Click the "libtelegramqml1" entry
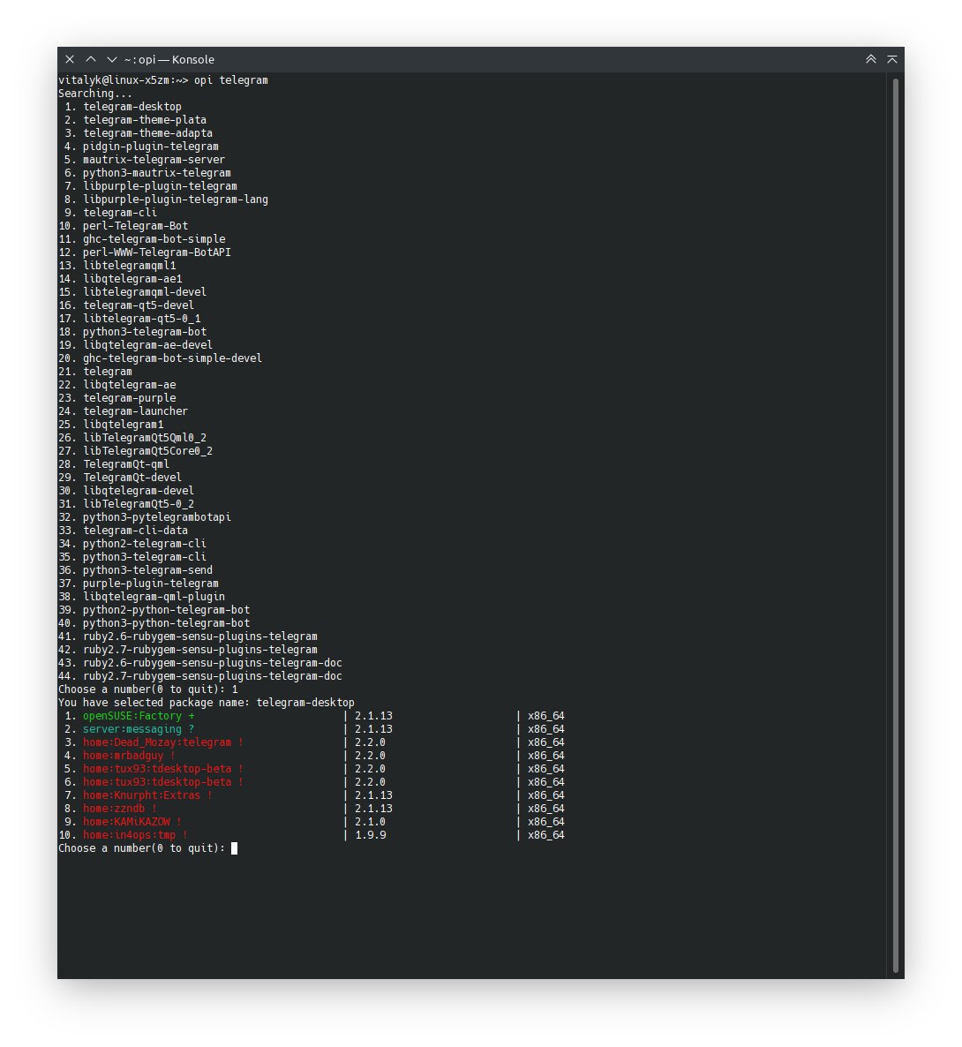The width and height of the screenshot is (962, 1047). 130,266
